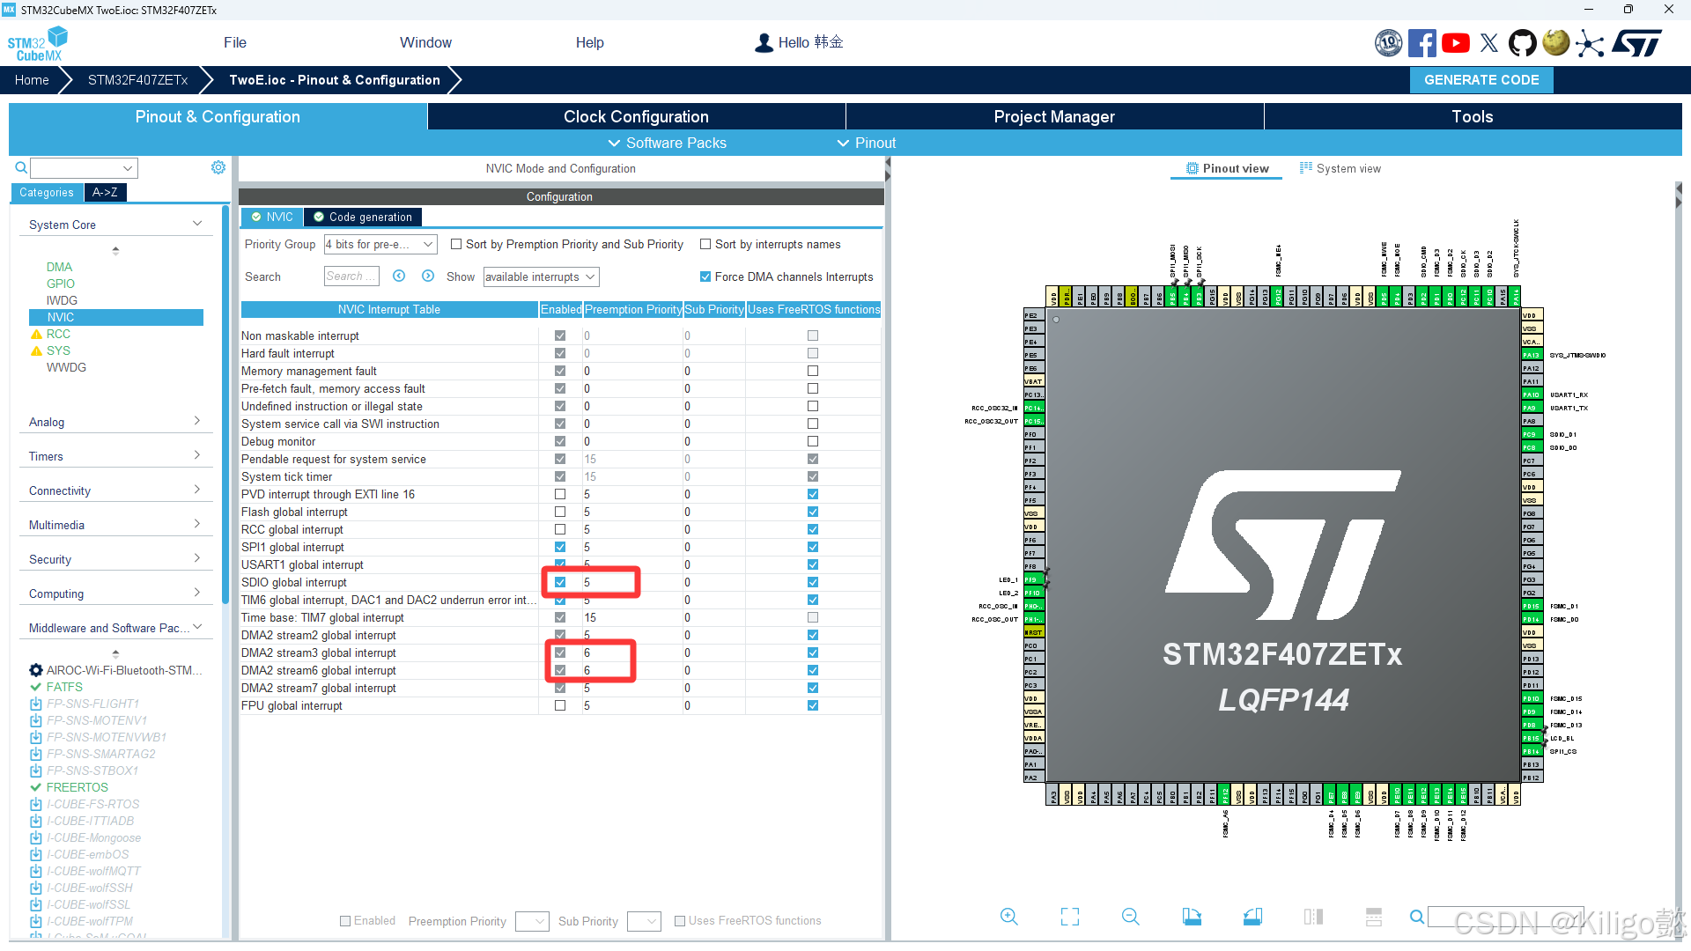
Task: Open the Window menu
Action: pyautogui.click(x=425, y=42)
